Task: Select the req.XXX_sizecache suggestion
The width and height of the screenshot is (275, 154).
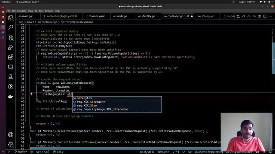Action: (x=117, y=102)
